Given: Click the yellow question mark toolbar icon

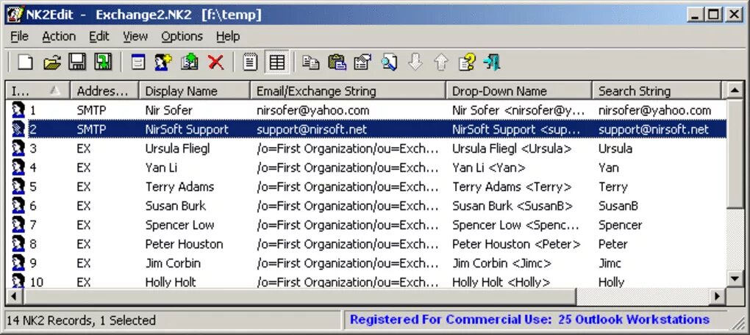Looking at the screenshot, I should pyautogui.click(x=467, y=62).
